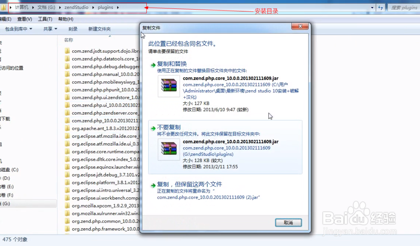This screenshot has height=246, width=420.
Task: Click the 搜索 plugins search field
Action: 404,8
